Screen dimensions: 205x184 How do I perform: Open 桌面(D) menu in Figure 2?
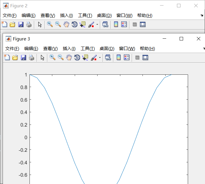[104, 16]
